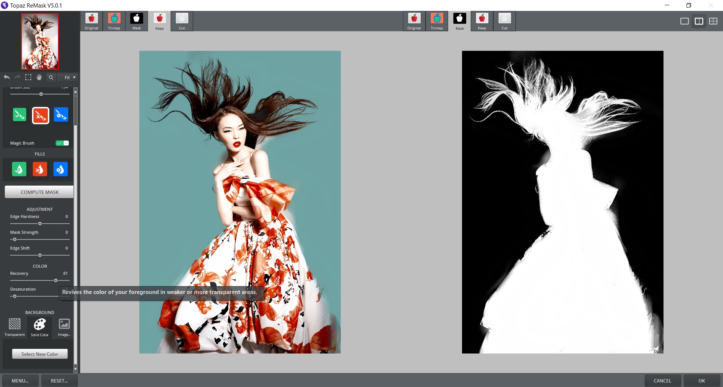This screenshot has width=723, height=387.
Task: Open the Fit zoom level dropdown
Action: tap(67, 77)
